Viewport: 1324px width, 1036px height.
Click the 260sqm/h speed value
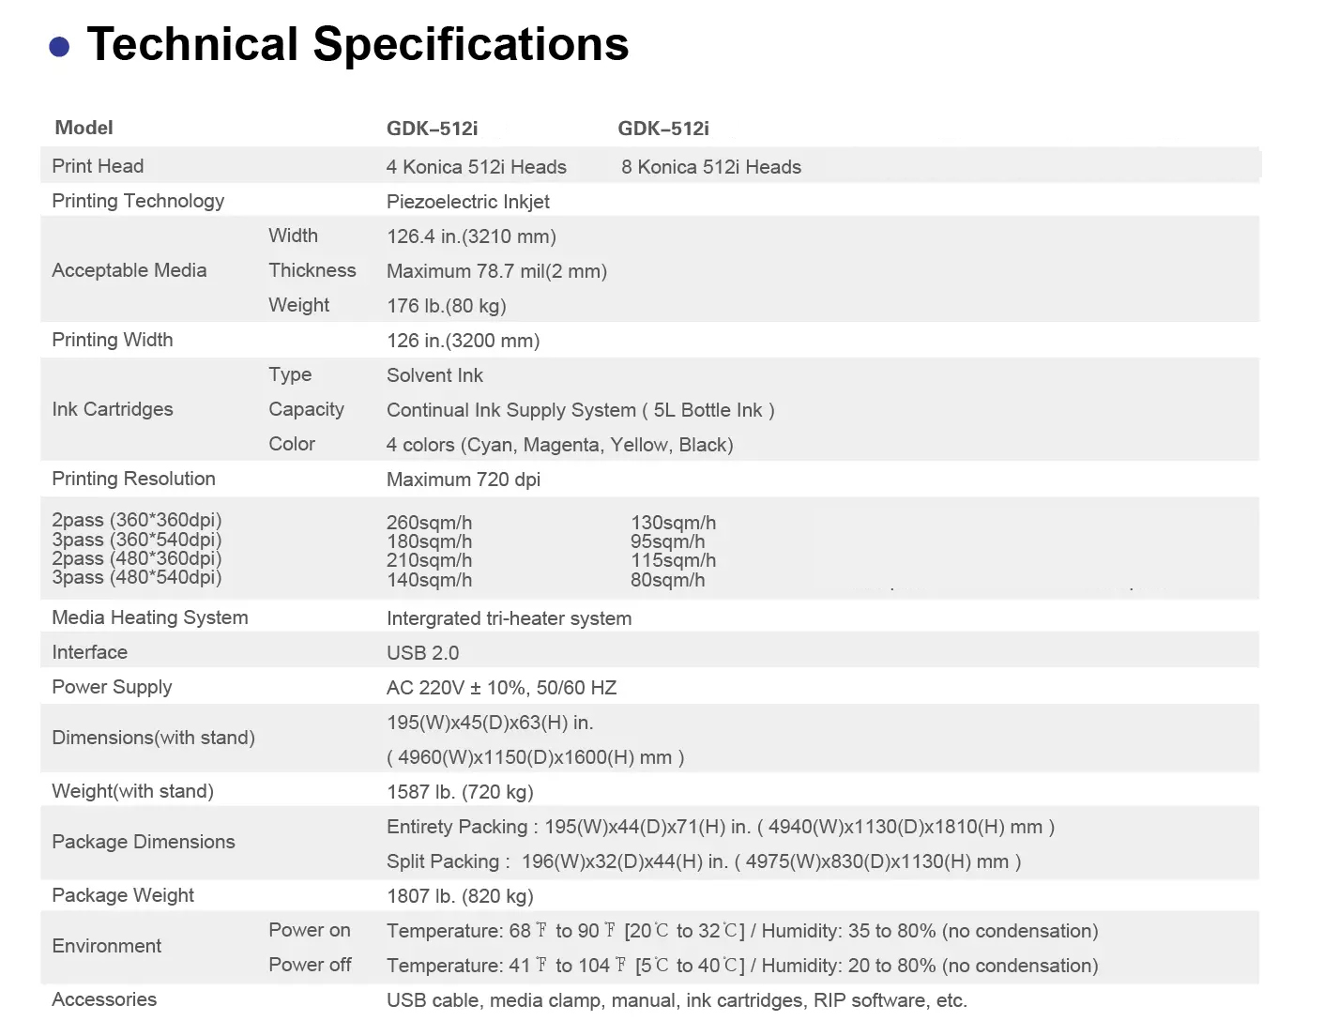(429, 523)
